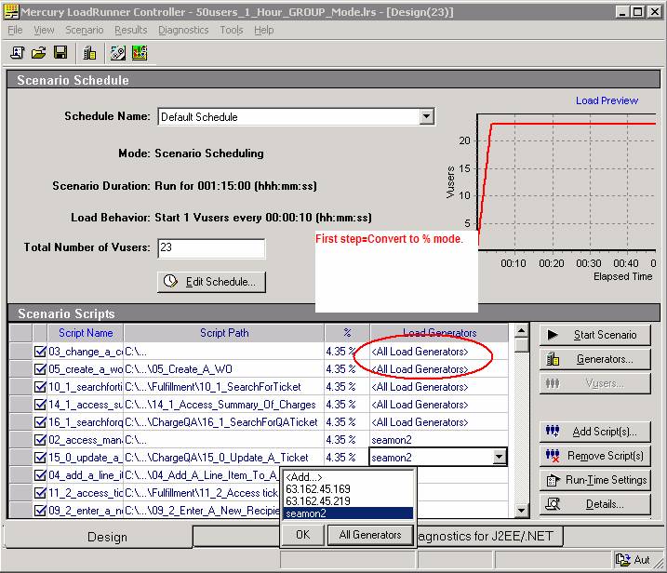
Task: Uncheck the 16_1_searchforq script checkbox
Action: [40, 422]
